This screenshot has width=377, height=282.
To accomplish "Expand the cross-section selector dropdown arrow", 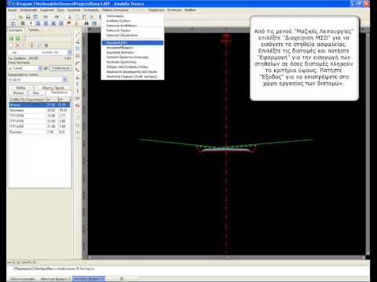I will click(x=69, y=52).
